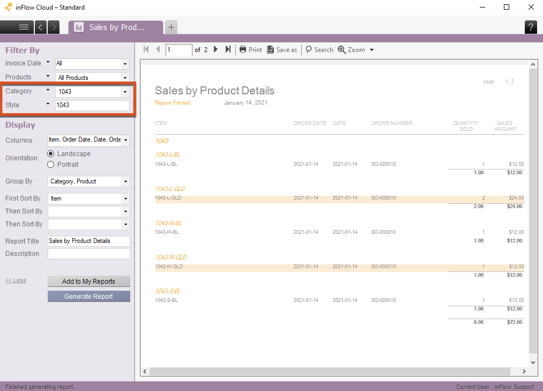The height and width of the screenshot is (391, 543).
Task: Add a new tab with plus button
Action: pyautogui.click(x=170, y=27)
